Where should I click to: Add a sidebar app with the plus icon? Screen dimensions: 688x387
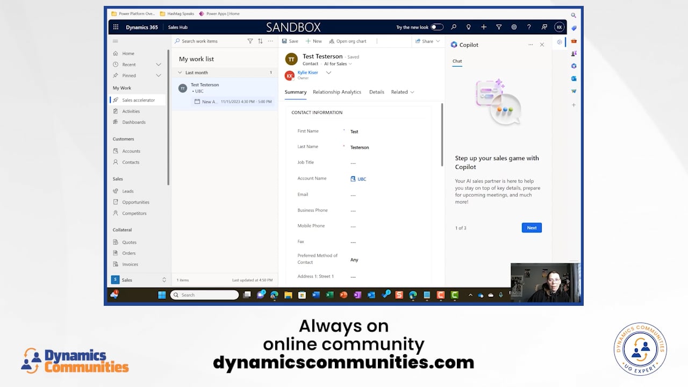(x=574, y=105)
